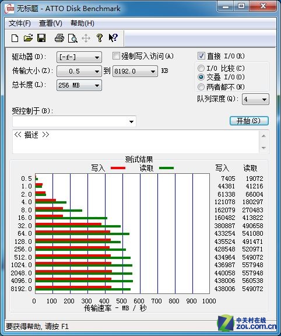
Task: Save results with the floppy disk icon
Action: tap(41, 38)
